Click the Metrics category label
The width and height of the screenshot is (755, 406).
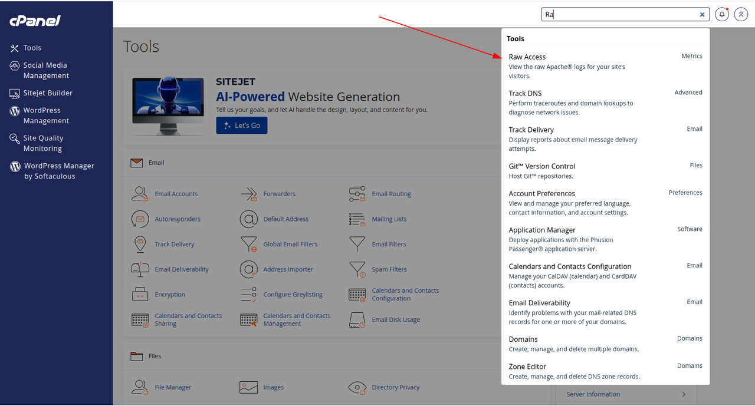(692, 56)
